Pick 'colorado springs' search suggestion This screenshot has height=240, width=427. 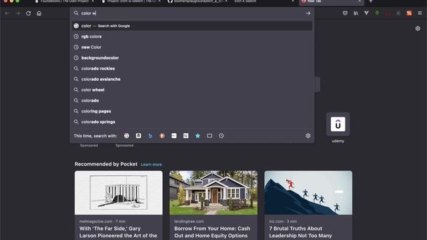point(192,122)
